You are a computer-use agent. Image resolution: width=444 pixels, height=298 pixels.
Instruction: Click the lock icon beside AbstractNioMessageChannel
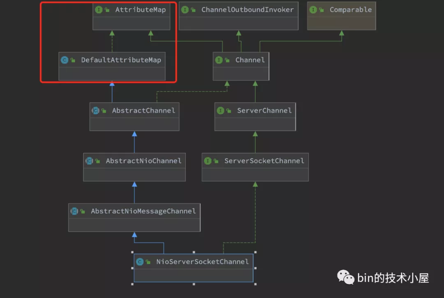point(83,211)
